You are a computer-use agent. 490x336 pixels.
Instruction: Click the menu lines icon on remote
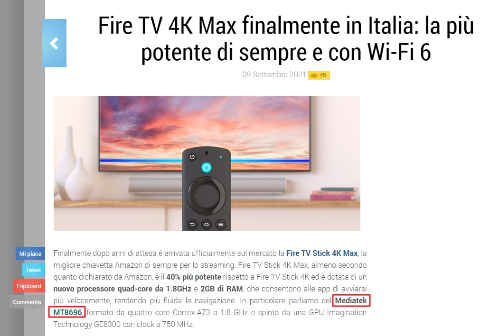[221, 224]
